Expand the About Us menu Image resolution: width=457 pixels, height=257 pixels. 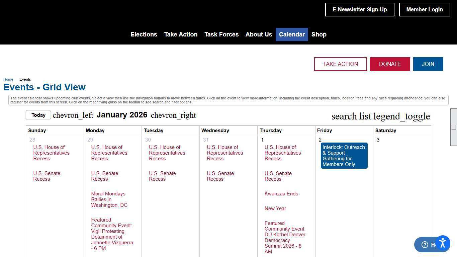259,34
